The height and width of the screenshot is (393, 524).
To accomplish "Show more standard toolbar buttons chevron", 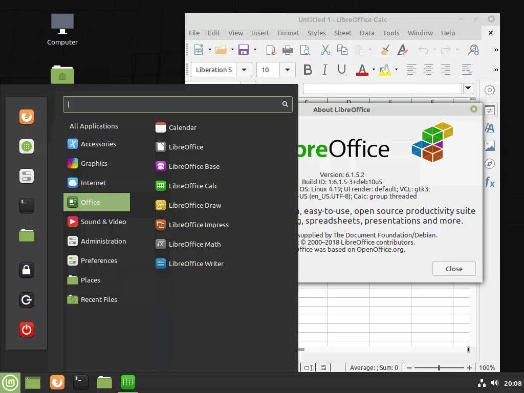I will (496, 50).
